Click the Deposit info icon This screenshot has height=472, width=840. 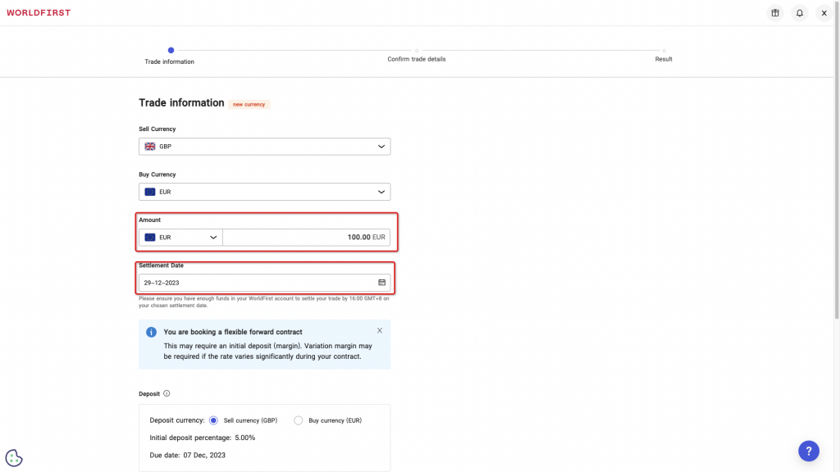pos(167,393)
